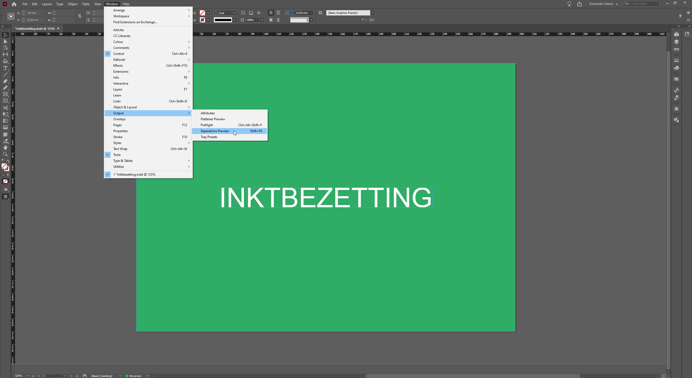Select the Inktbezetting.indd window entry
The height and width of the screenshot is (378, 692).
pos(148,174)
